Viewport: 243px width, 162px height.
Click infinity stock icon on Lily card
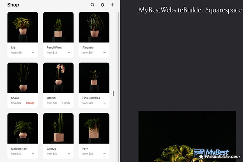[x=33, y=52]
